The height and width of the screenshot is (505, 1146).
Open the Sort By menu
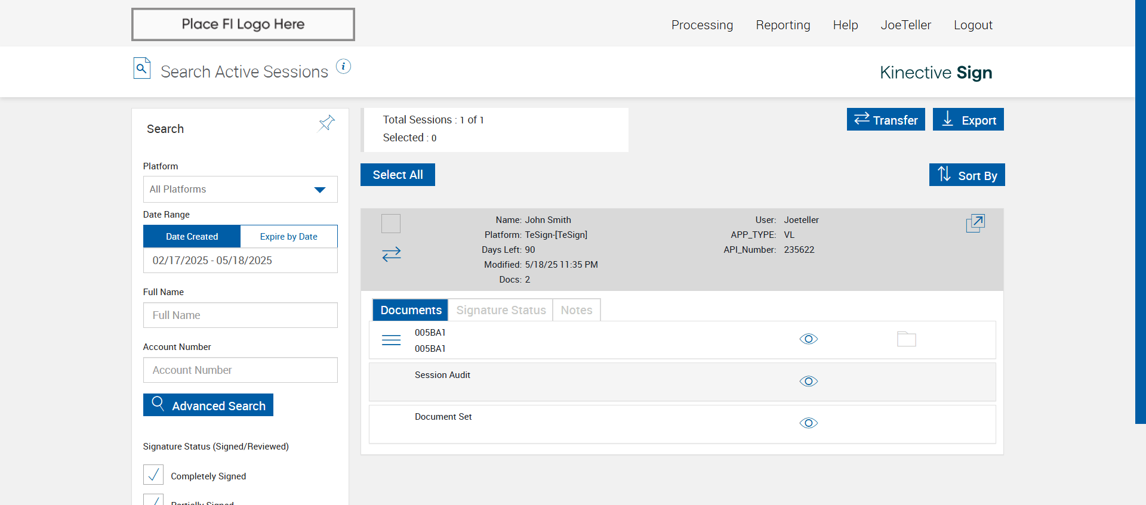click(966, 175)
